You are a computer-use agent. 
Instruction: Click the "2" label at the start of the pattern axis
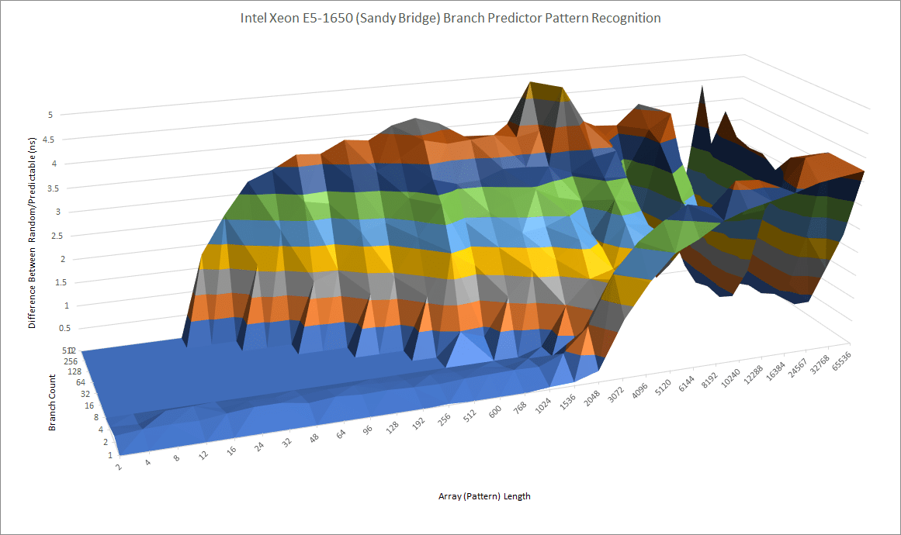[x=117, y=466]
